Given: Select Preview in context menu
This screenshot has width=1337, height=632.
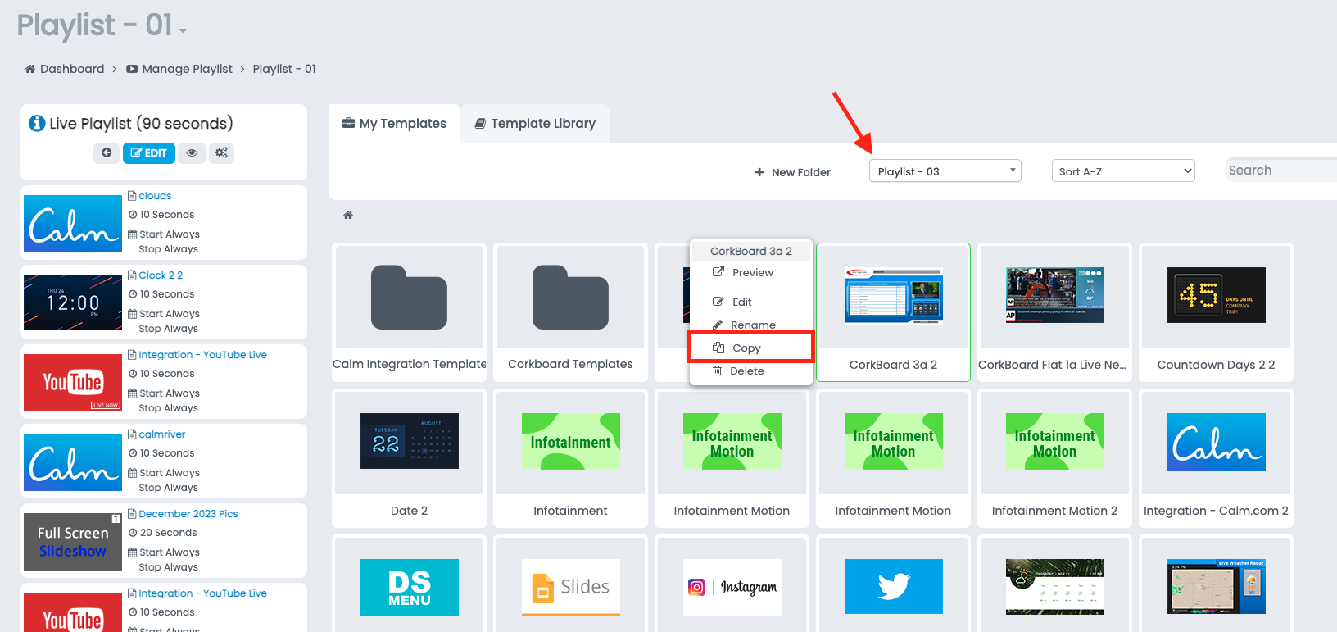Looking at the screenshot, I should [x=751, y=273].
